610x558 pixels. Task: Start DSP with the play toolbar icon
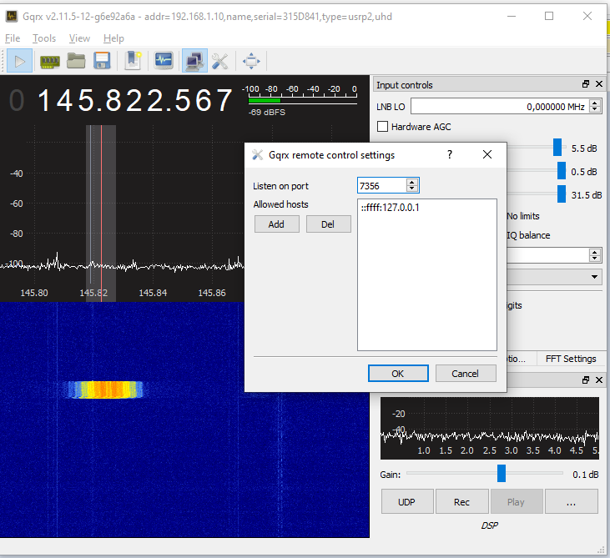coord(19,61)
